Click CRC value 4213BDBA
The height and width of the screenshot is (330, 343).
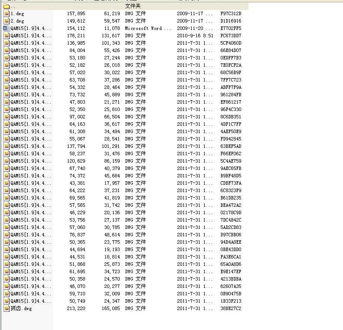(231, 279)
